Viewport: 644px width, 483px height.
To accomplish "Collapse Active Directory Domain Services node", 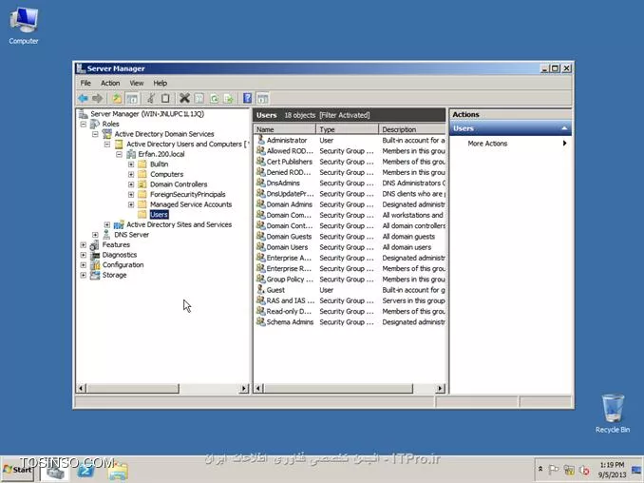I will (x=95, y=134).
